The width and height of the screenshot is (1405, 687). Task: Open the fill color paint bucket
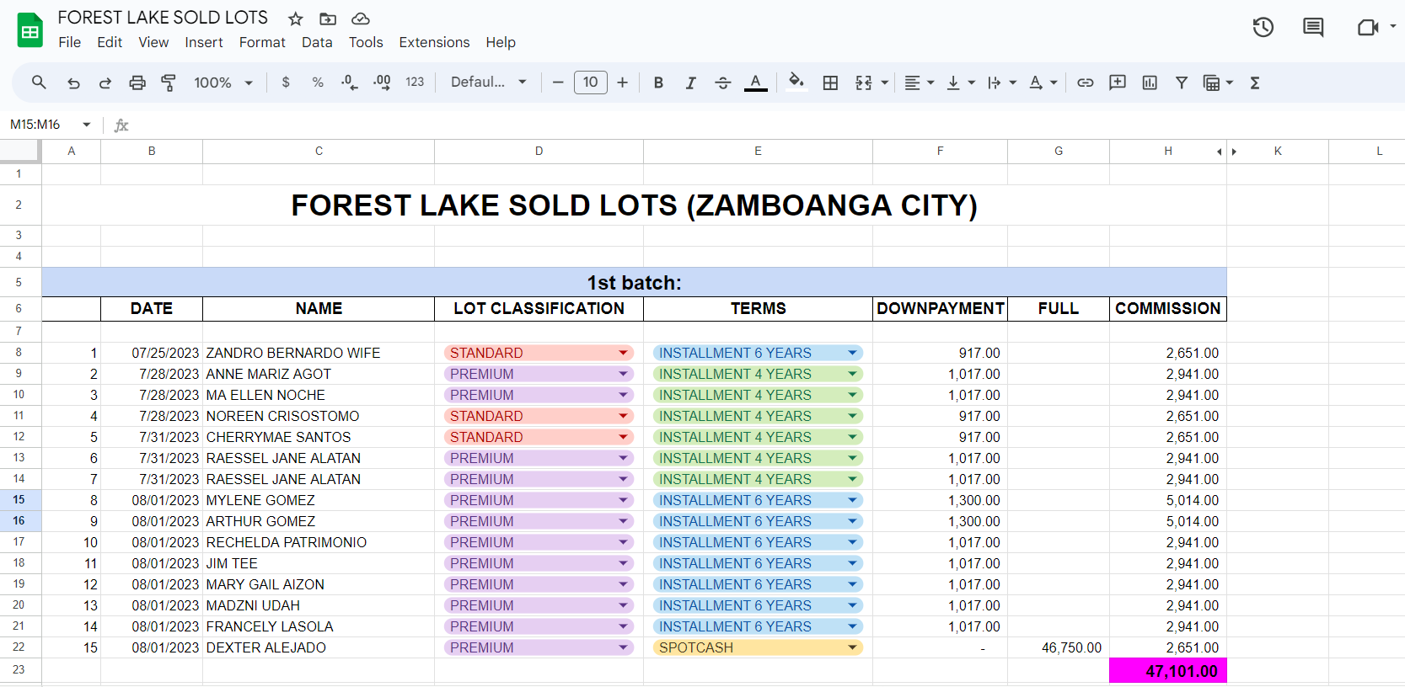coord(796,83)
